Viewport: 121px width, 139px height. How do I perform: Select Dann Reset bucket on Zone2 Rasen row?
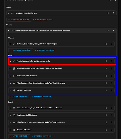click(x=61, y=83)
